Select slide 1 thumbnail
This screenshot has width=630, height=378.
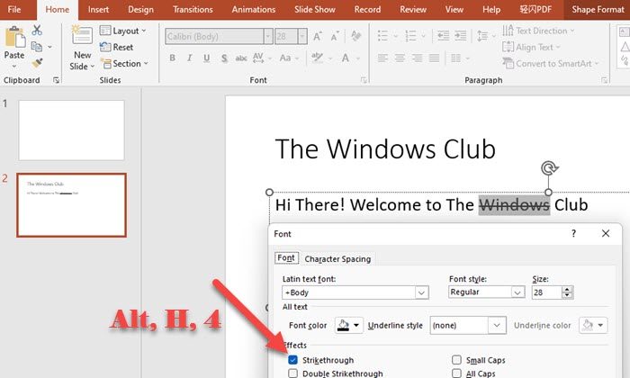(x=71, y=130)
